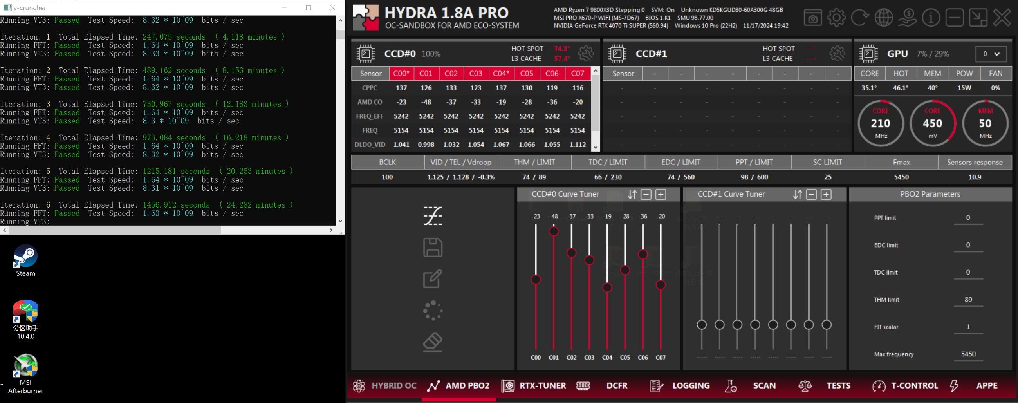
Task: Open RTX-TUNER tab
Action: [x=534, y=386]
